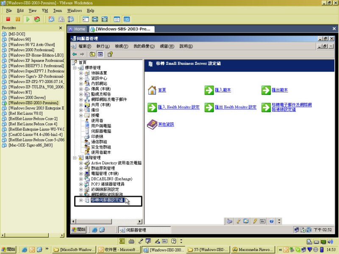The width and height of the screenshot is (339, 254).
Task: Select [Mac-OSX-Tiger-x86_IMG] in Favorites
Action: 31,145
